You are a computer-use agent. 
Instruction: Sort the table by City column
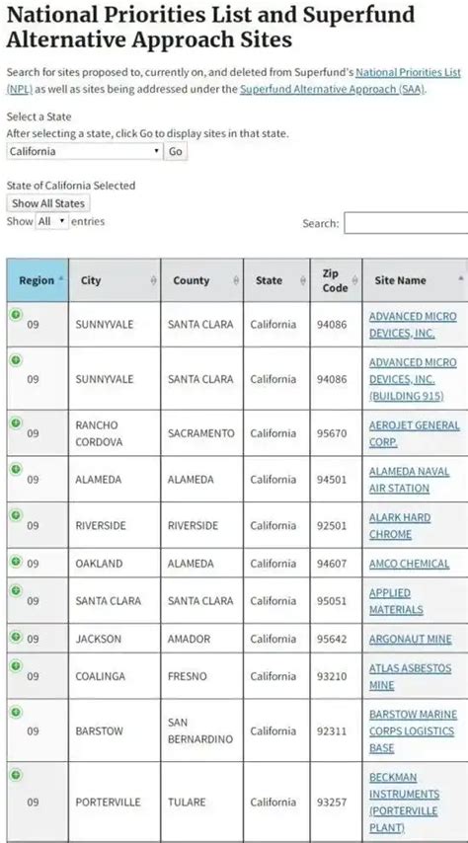(x=115, y=280)
